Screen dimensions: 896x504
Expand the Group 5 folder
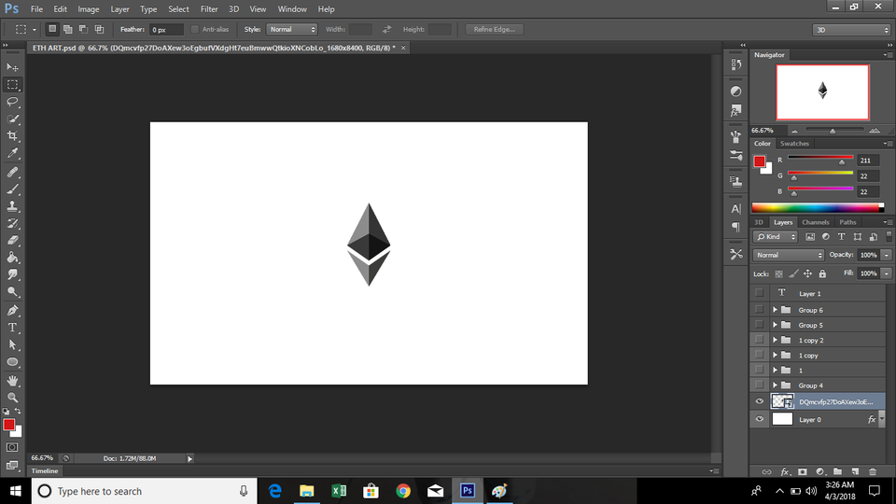click(x=775, y=325)
